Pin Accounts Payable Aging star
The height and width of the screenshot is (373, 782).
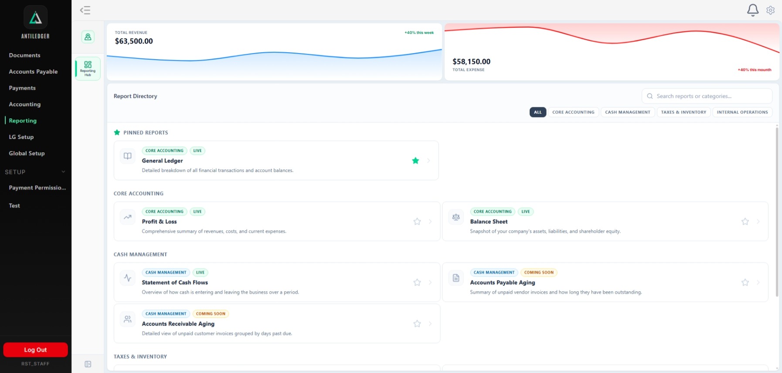[x=745, y=282]
